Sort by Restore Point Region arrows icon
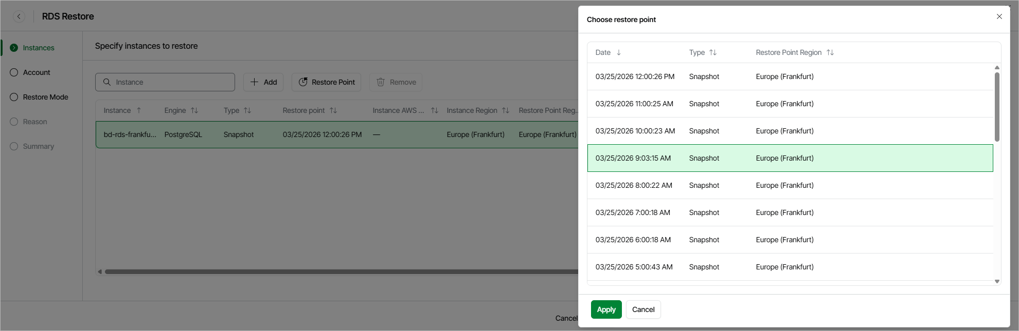The image size is (1019, 331). (x=830, y=52)
